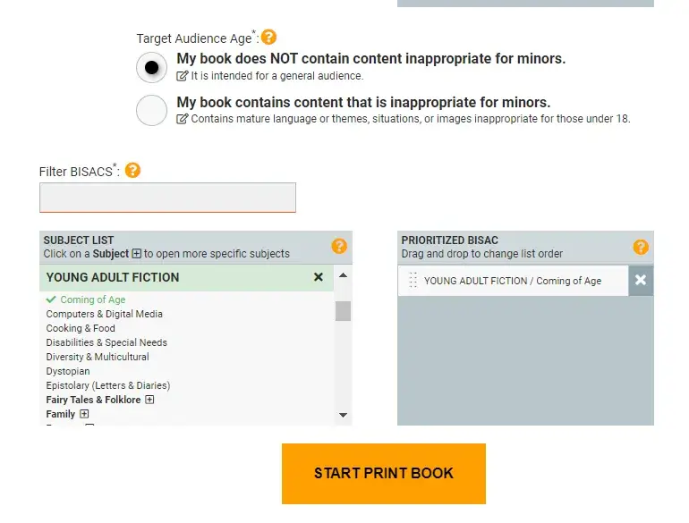Open Prioritized BISAC help question mark
This screenshot has width=689, height=523.
[x=641, y=247]
